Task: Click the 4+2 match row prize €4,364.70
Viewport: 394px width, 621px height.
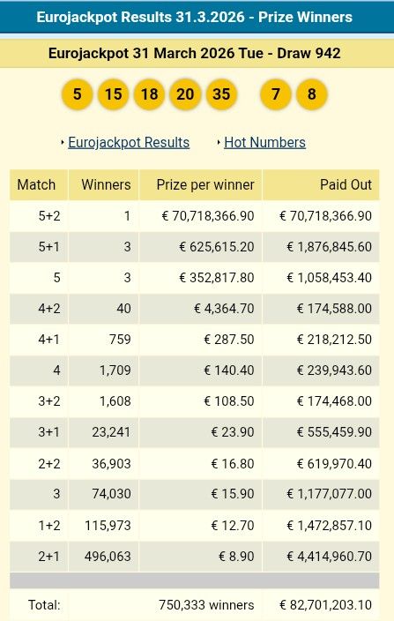Action: click(224, 309)
